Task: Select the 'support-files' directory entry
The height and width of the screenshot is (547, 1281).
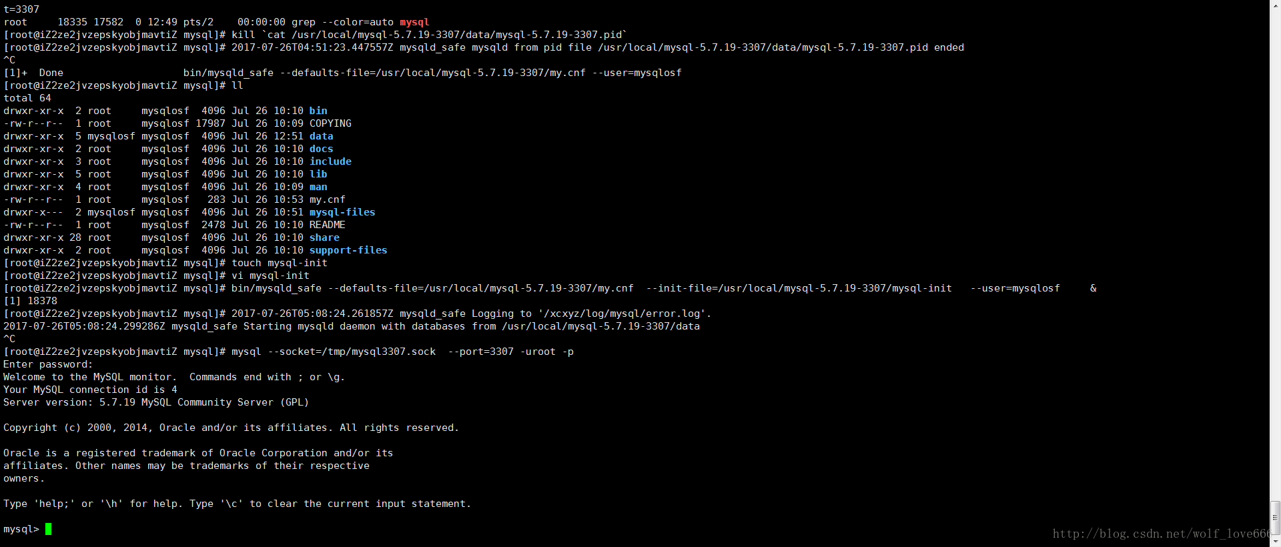Action: [x=348, y=250]
